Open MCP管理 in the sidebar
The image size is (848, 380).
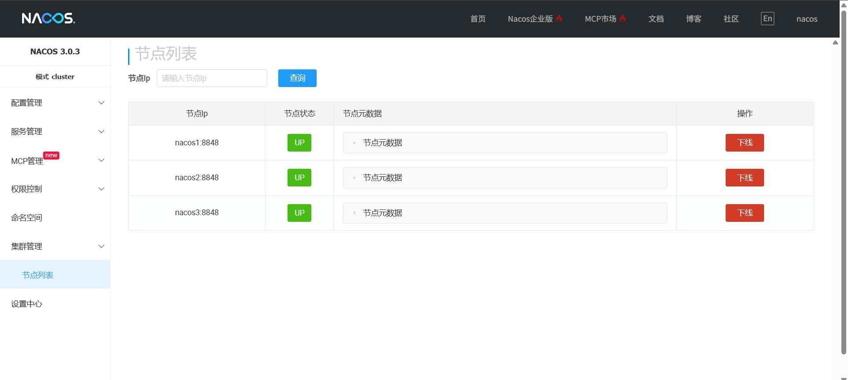[55, 160]
